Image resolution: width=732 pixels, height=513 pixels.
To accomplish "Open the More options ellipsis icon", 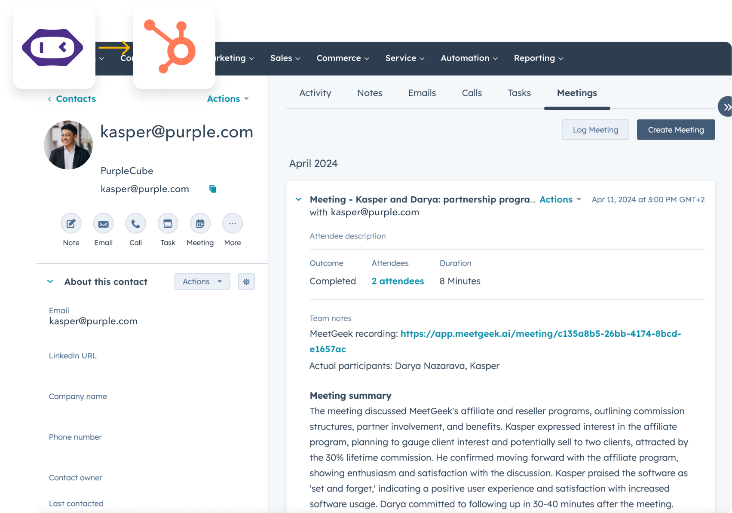I will pyautogui.click(x=232, y=224).
